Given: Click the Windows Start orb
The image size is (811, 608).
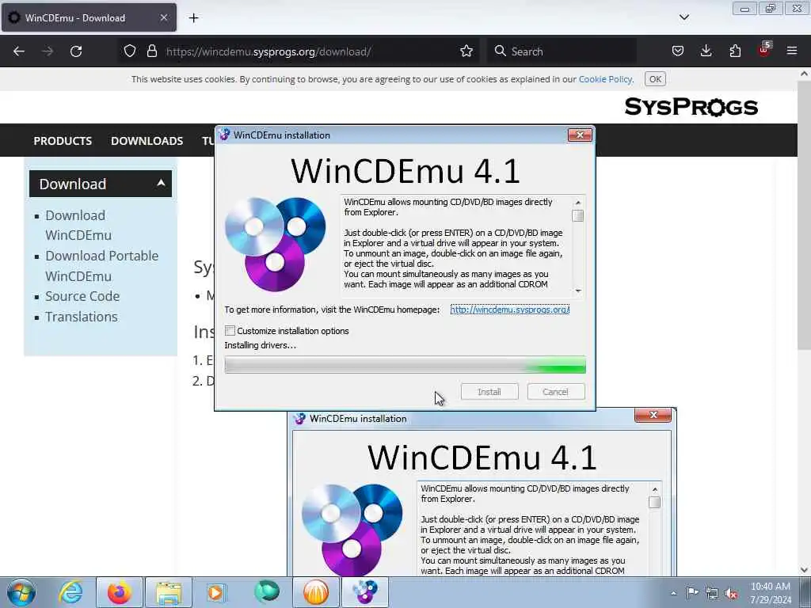Looking at the screenshot, I should coord(21,592).
